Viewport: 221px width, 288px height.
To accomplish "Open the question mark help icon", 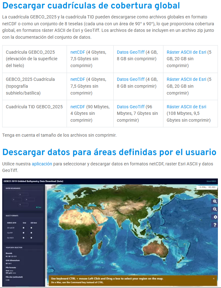I will pyautogui.click(x=215, y=225).
